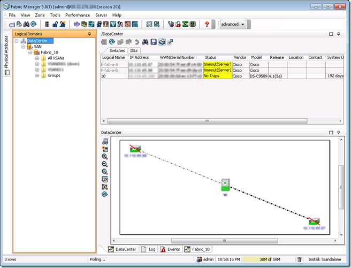This screenshot has width=351, height=268.
Task: Open the File menu
Action: click(x=12, y=15)
